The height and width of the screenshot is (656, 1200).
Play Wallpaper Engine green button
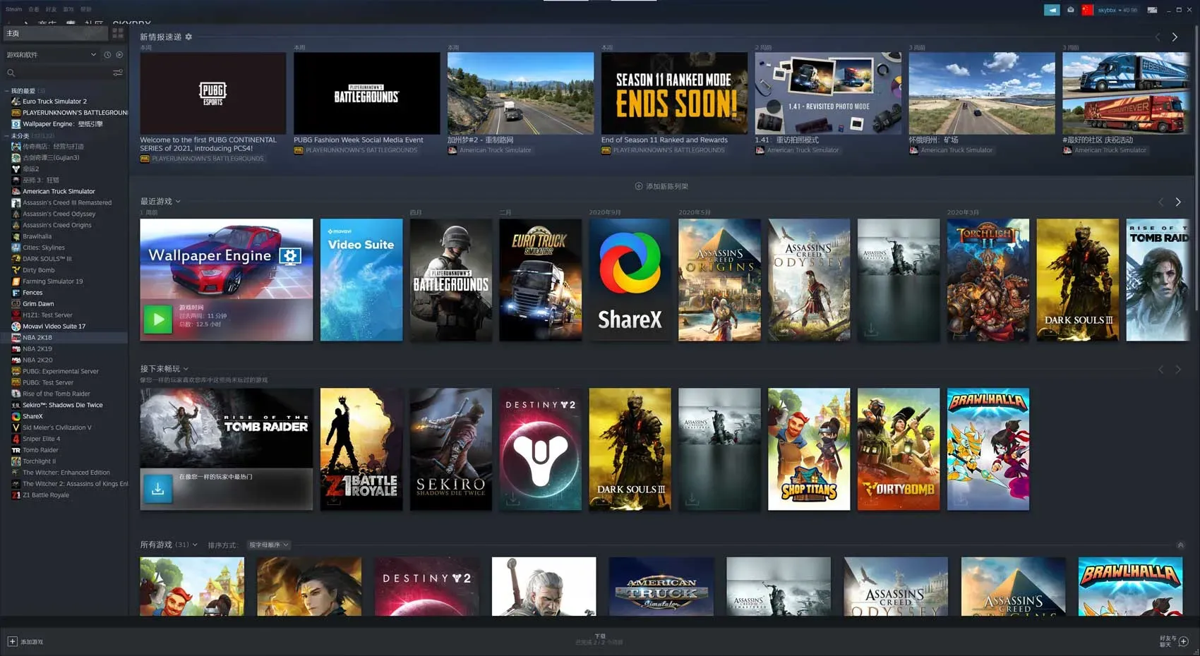158,320
